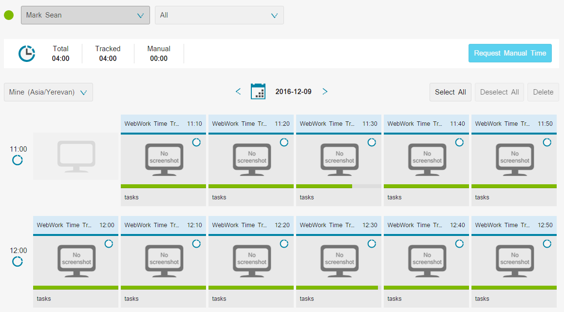Image resolution: width=564 pixels, height=312 pixels.
Task: Open the 11:30 No screenshot thumbnail
Action: click(x=339, y=159)
